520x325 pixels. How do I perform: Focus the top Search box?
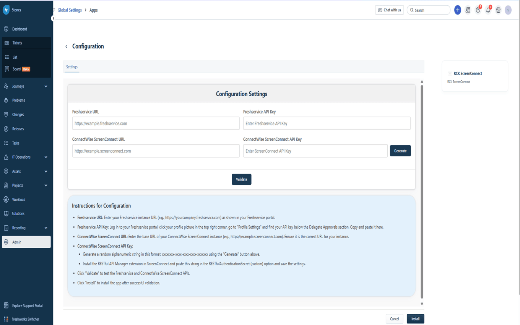tap(429, 10)
